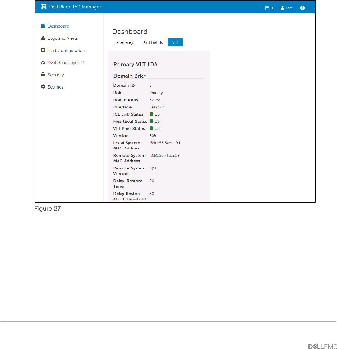Click the Switching Layer-2 network icon
The image size is (337, 349).
pyautogui.click(x=43, y=62)
